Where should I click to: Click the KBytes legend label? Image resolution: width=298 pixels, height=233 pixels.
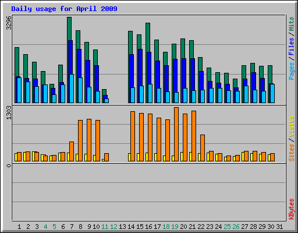point(291,209)
